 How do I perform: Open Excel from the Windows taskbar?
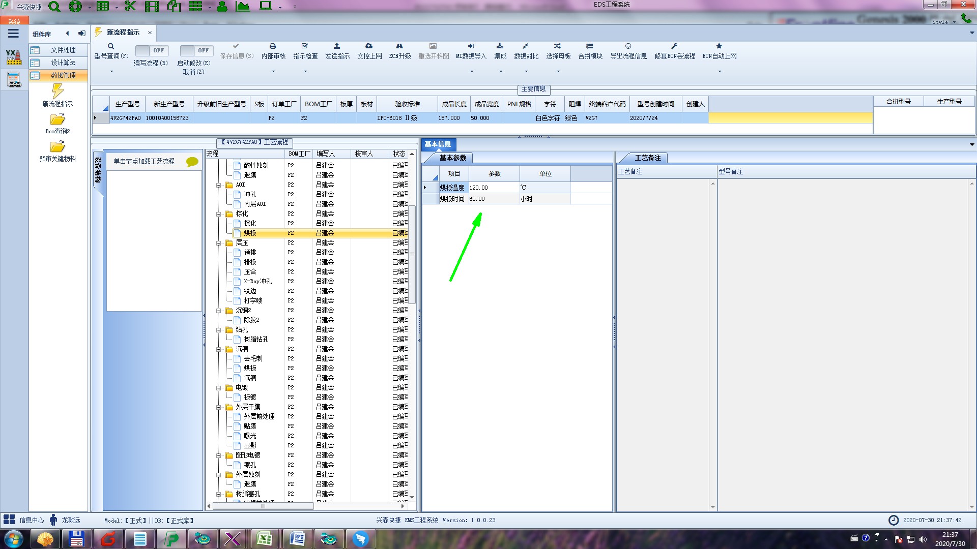(264, 538)
